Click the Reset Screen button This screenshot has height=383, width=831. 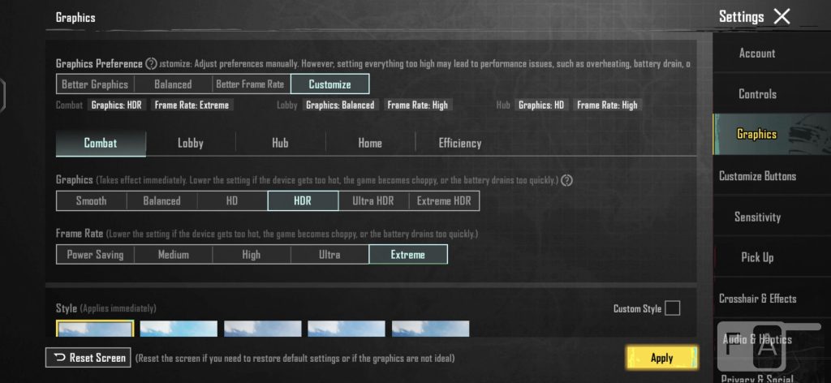[88, 358]
